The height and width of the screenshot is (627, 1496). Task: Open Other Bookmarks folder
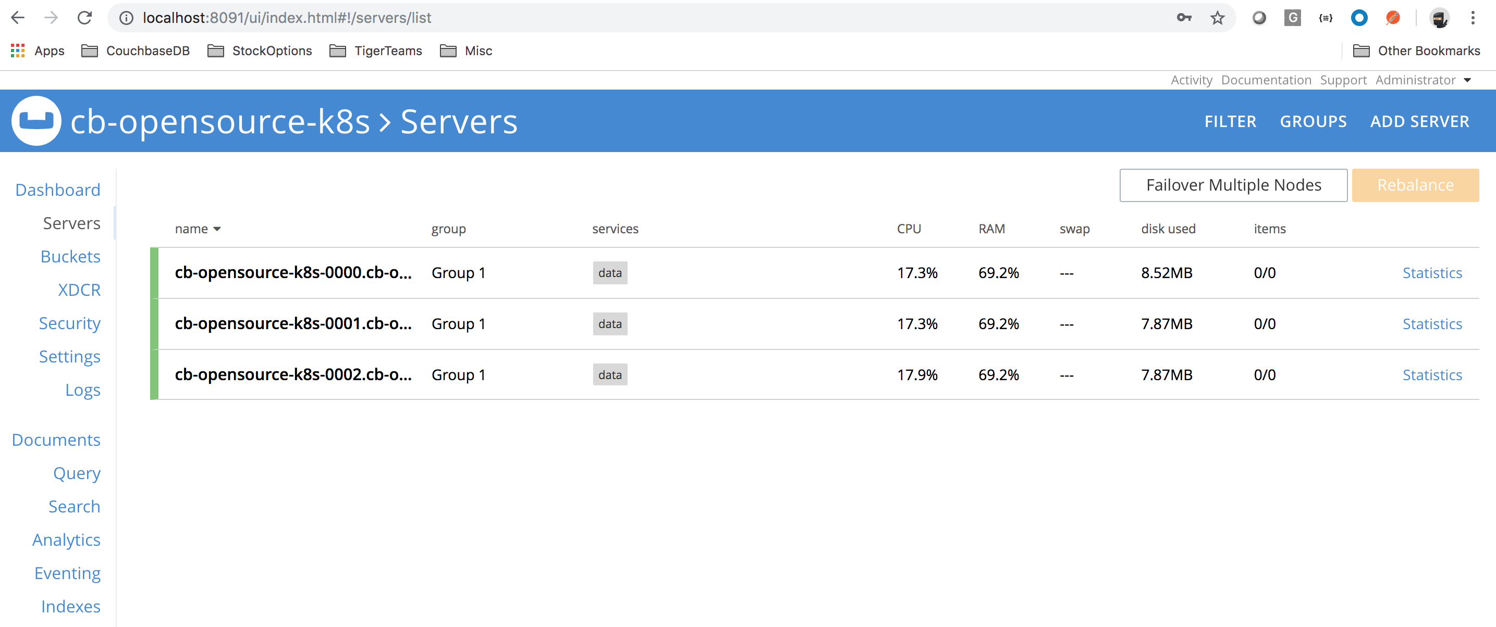[1417, 51]
